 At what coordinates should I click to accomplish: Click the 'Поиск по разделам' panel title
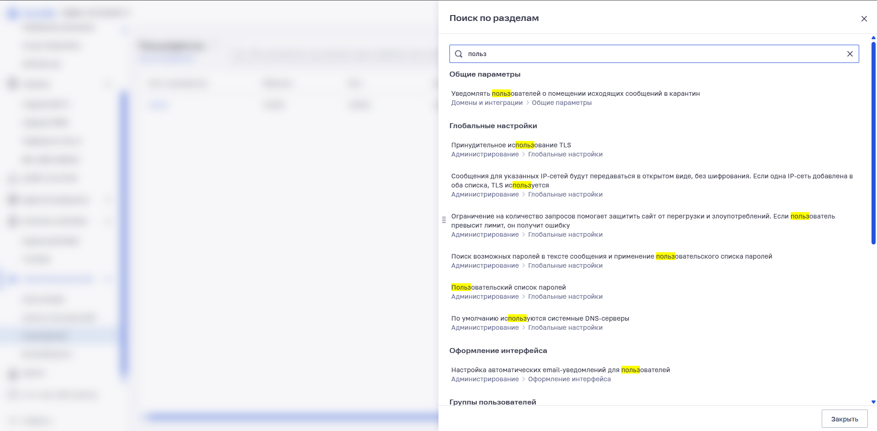pos(494,18)
